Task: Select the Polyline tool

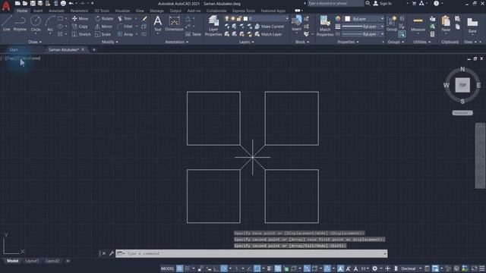Action: (x=20, y=24)
